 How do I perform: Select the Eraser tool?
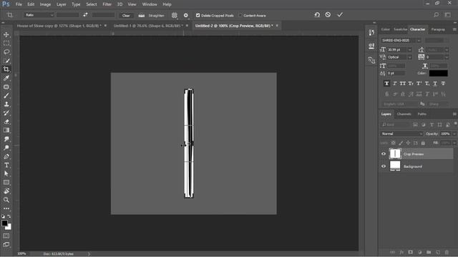point(6,121)
